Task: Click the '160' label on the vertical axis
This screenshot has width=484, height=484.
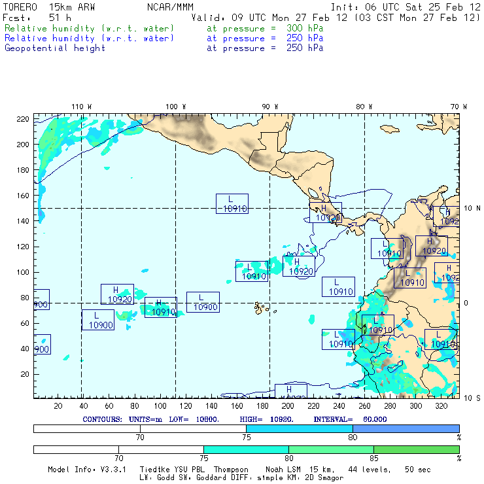Action: [22, 196]
